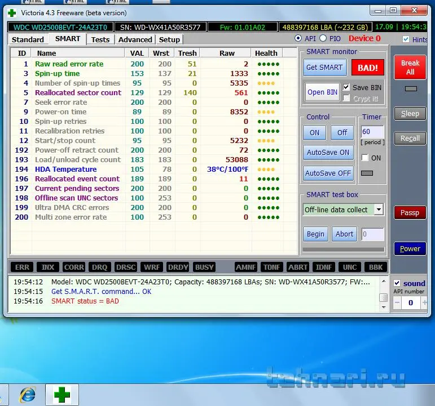Open the Setup tab

tap(169, 39)
